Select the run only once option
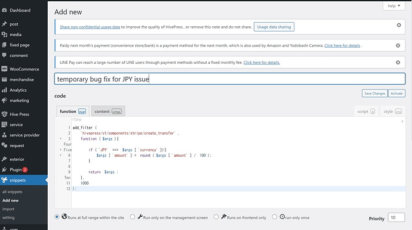412x230 pixels. [274, 217]
